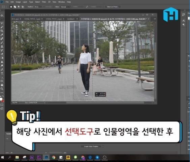Open the marquee tool preset picker arrow

point(6,7)
